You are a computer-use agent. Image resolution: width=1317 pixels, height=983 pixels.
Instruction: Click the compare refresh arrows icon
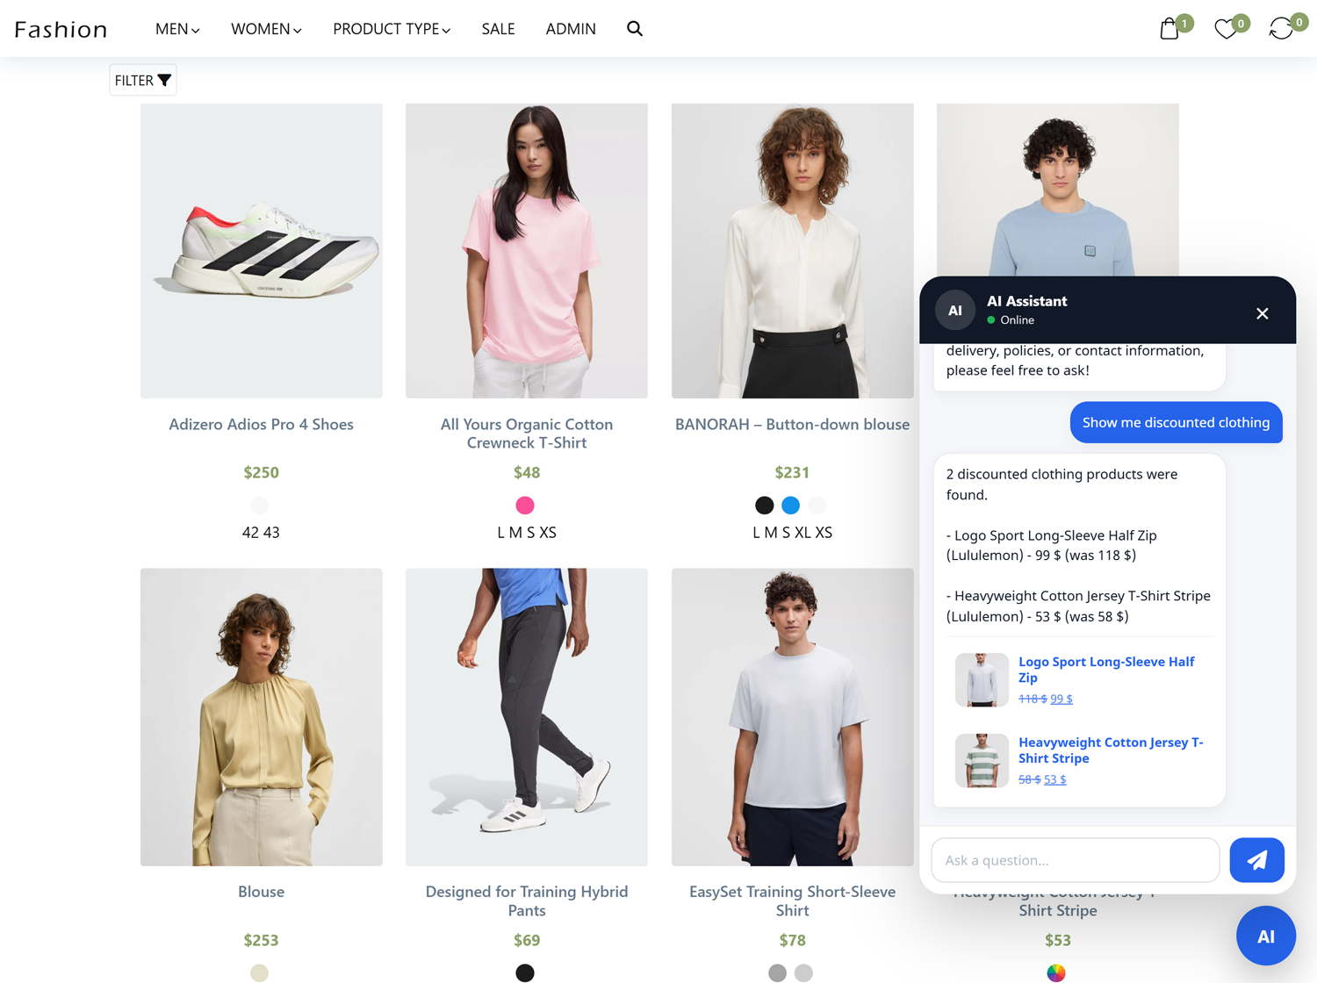(1281, 29)
